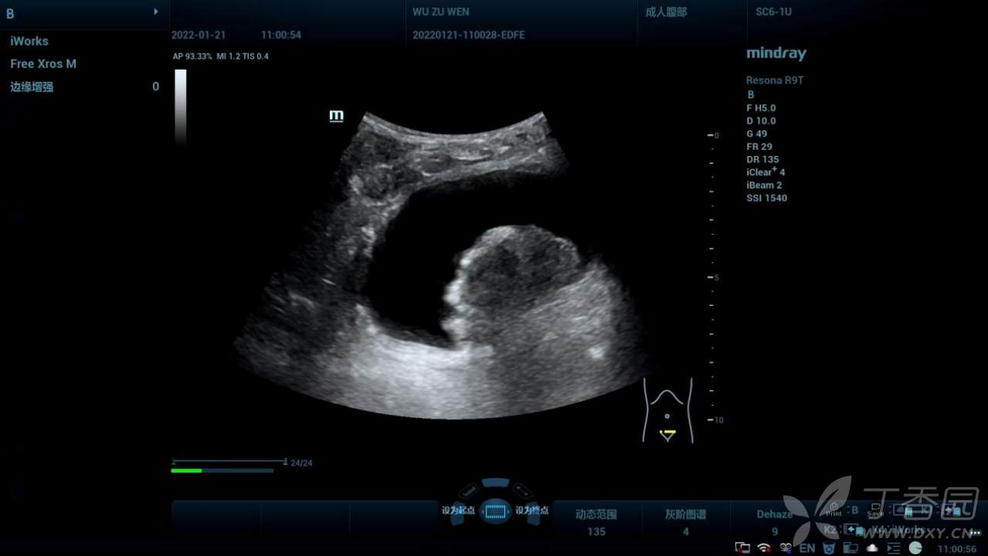Click the Dehaze parameter control
This screenshot has width=988, height=556.
pos(774,522)
